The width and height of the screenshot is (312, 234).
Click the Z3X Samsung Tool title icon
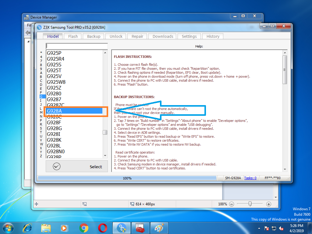tap(39, 27)
